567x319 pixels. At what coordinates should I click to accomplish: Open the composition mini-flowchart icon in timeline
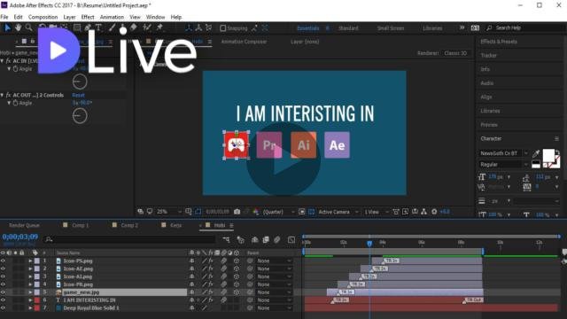(x=227, y=239)
